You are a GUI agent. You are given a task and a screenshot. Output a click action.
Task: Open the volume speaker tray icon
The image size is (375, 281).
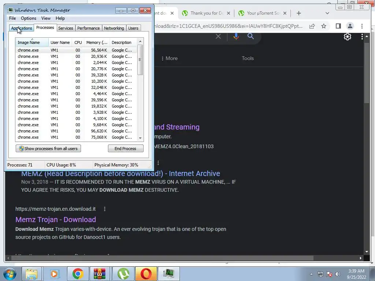(x=338, y=274)
